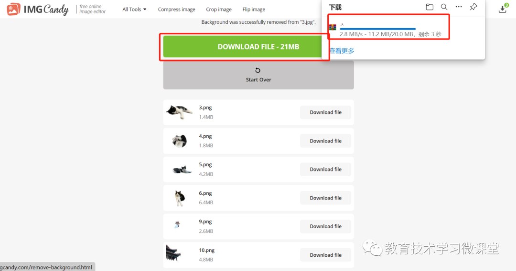Click the 2.6MB file size text
Screen dimensions: 516x271
point(206,231)
